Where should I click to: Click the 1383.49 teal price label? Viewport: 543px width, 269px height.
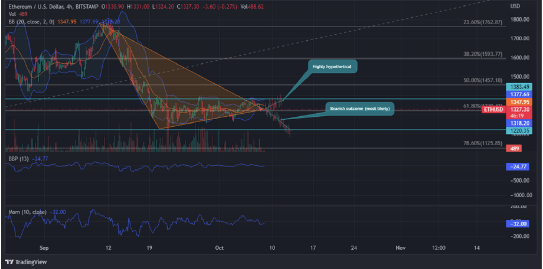[x=519, y=87]
